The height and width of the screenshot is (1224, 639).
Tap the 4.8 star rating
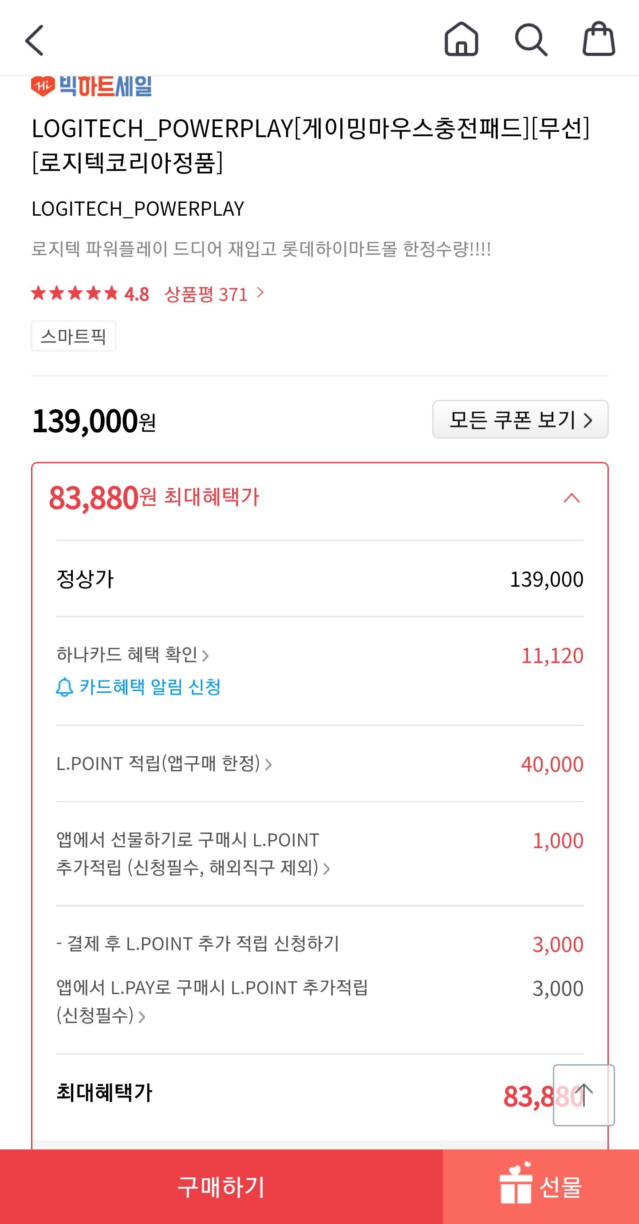click(90, 294)
